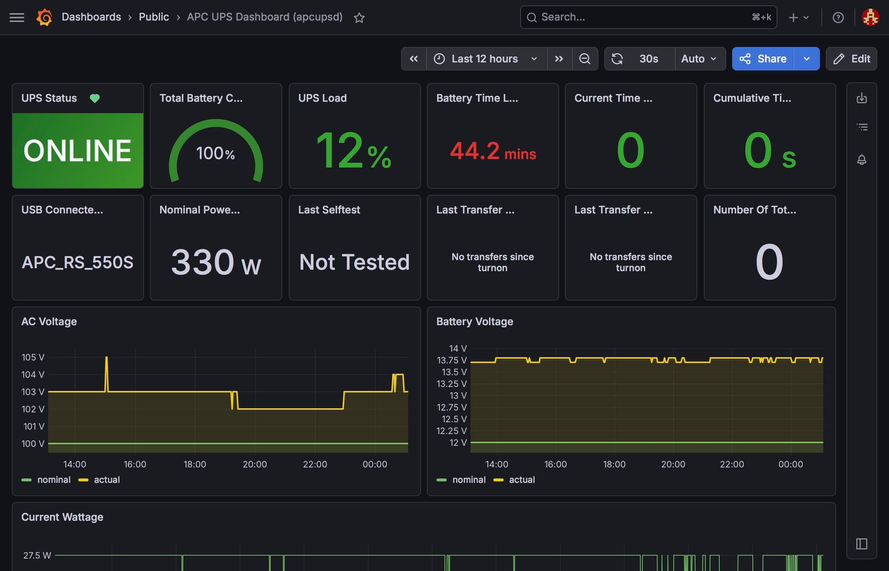Viewport: 889px width, 571px height.
Task: Toggle the dock panel icon at sidebar bottom
Action: coord(861,543)
